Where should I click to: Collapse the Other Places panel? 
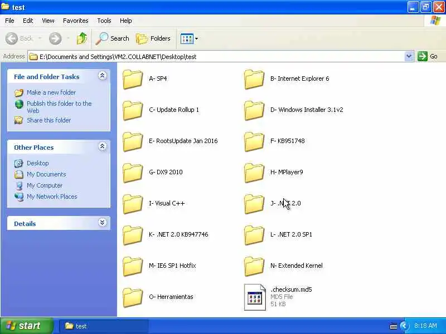coord(103,146)
